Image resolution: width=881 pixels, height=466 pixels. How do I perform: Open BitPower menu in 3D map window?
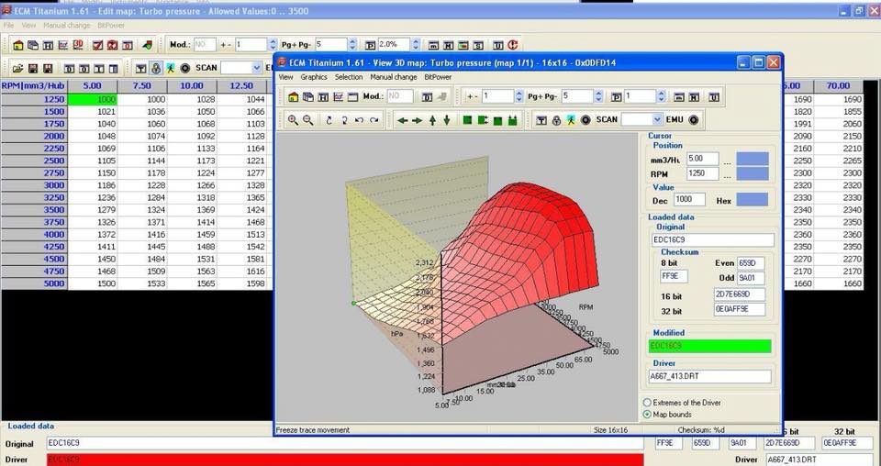[438, 77]
